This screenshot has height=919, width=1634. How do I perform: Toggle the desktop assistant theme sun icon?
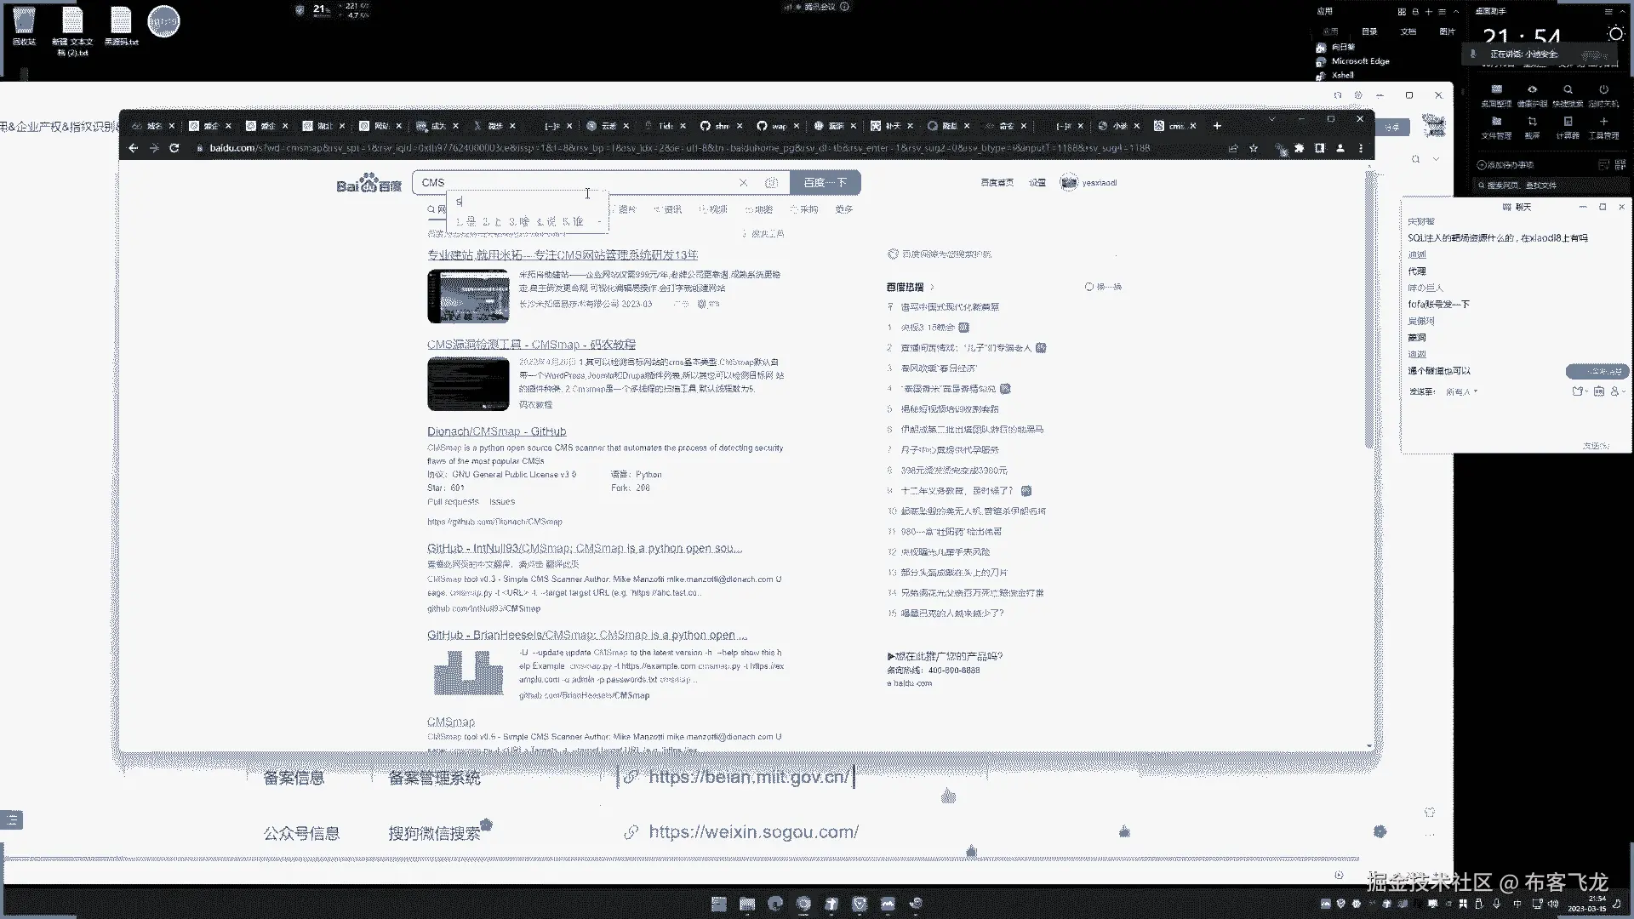(1615, 34)
